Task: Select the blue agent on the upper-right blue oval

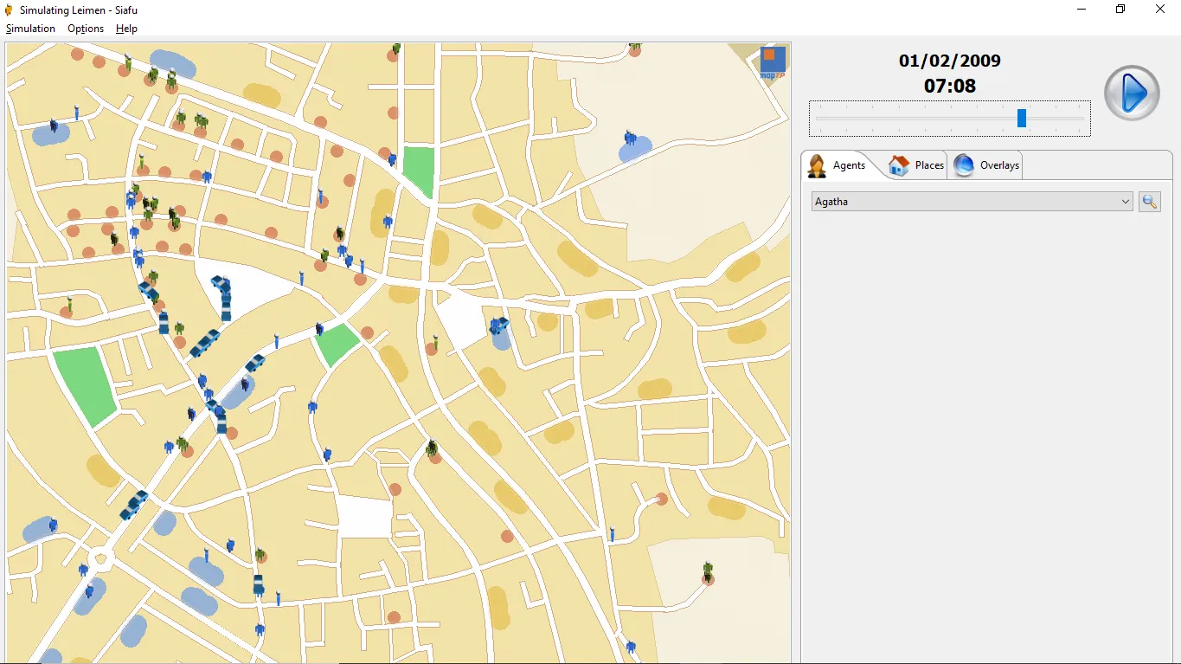Action: pos(631,139)
